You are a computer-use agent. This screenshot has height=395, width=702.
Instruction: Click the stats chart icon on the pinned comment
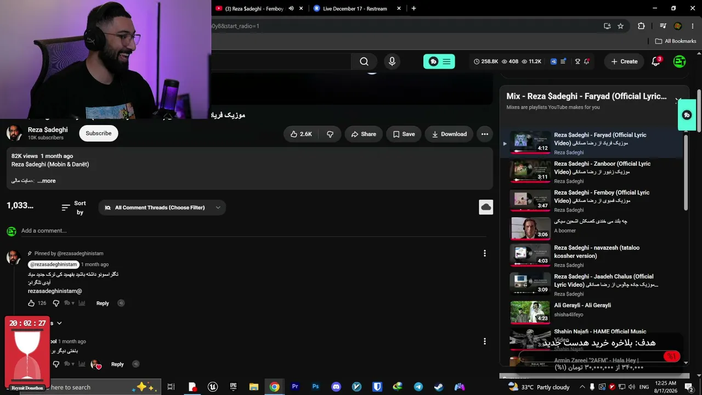pyautogui.click(x=82, y=303)
